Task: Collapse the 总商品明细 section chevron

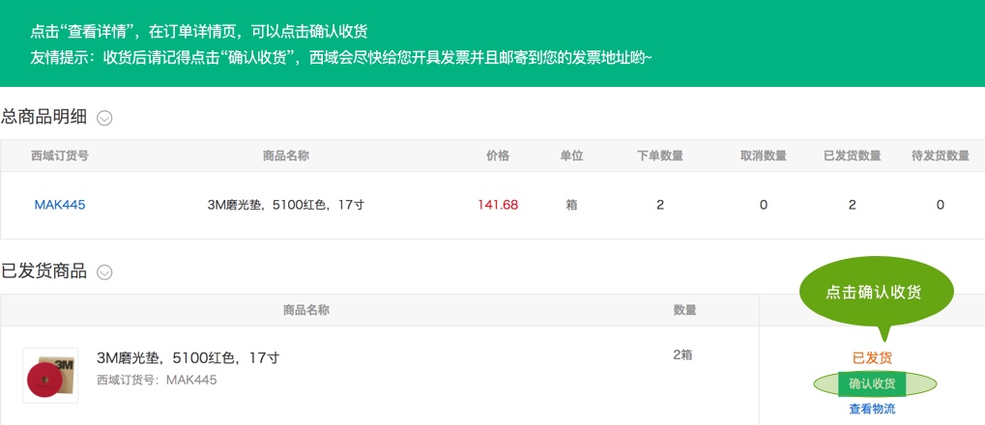Action: pyautogui.click(x=105, y=119)
